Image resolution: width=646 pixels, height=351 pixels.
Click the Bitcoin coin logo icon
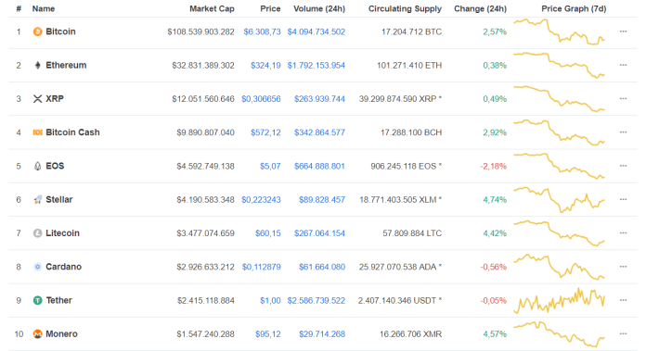point(37,31)
